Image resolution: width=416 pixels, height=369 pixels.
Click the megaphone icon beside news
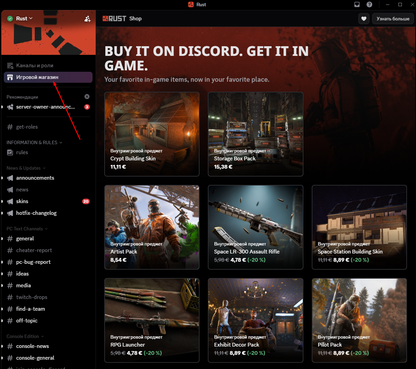coord(10,190)
